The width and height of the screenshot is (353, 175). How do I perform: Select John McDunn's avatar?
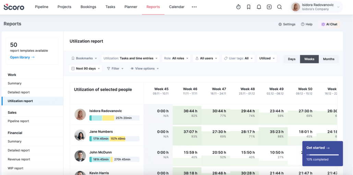(x=80, y=156)
